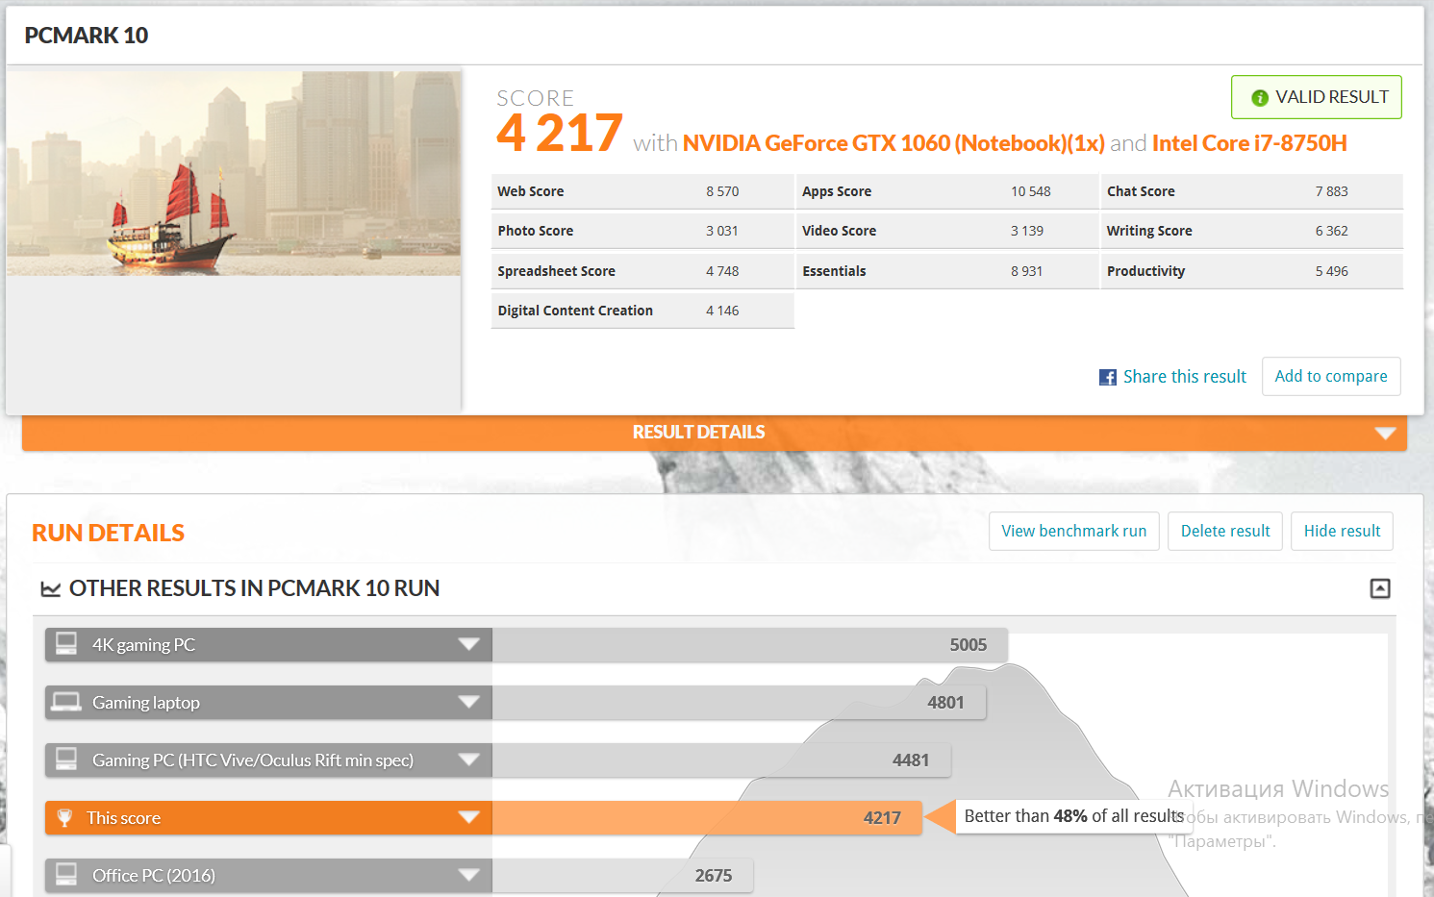Click the green info icon in Valid Result
Image resolution: width=1434 pixels, height=897 pixels.
point(1259,98)
